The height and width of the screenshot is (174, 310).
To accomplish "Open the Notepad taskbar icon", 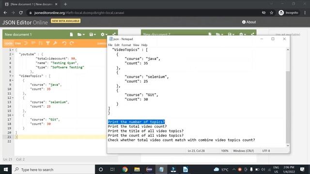I will pyautogui.click(x=161, y=170).
